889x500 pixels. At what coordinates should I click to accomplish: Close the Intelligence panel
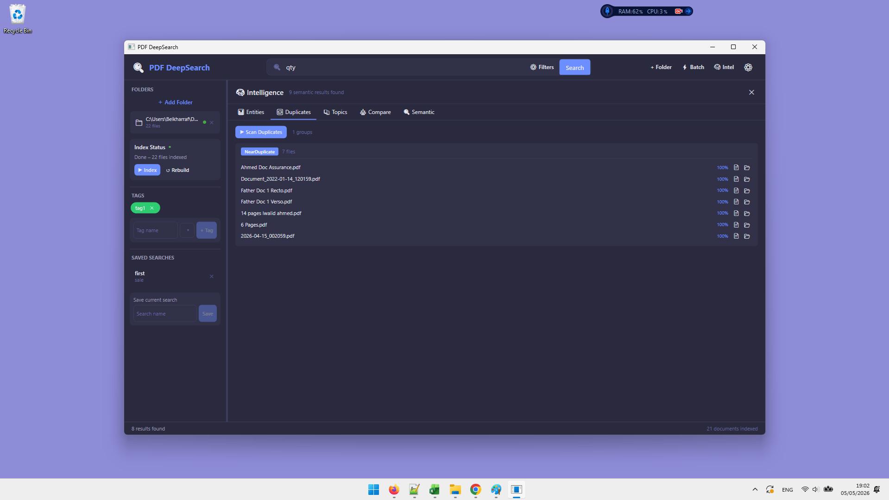pyautogui.click(x=751, y=92)
